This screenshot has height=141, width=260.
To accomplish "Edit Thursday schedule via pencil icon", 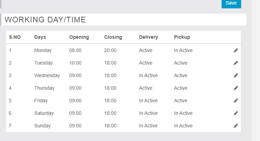I will (x=236, y=88).
